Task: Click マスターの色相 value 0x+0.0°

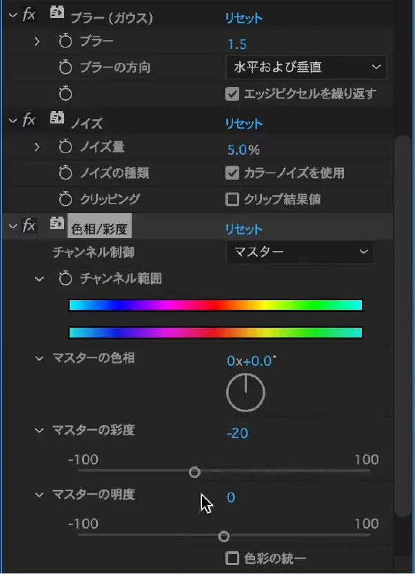Action: 252,361
